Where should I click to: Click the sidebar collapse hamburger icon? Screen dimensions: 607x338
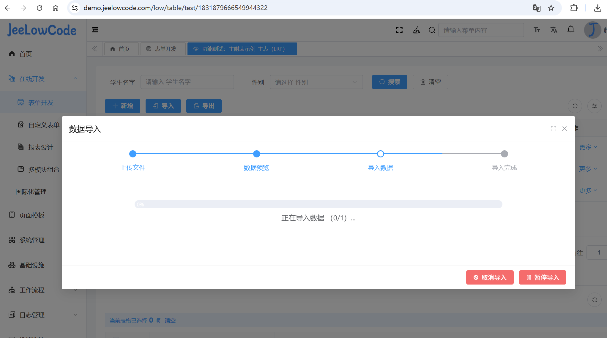coord(95,30)
